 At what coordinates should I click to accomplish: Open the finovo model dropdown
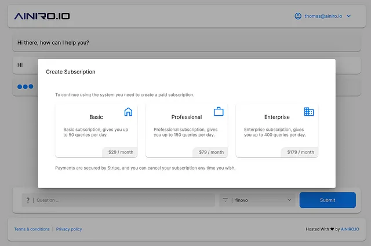click(257, 200)
